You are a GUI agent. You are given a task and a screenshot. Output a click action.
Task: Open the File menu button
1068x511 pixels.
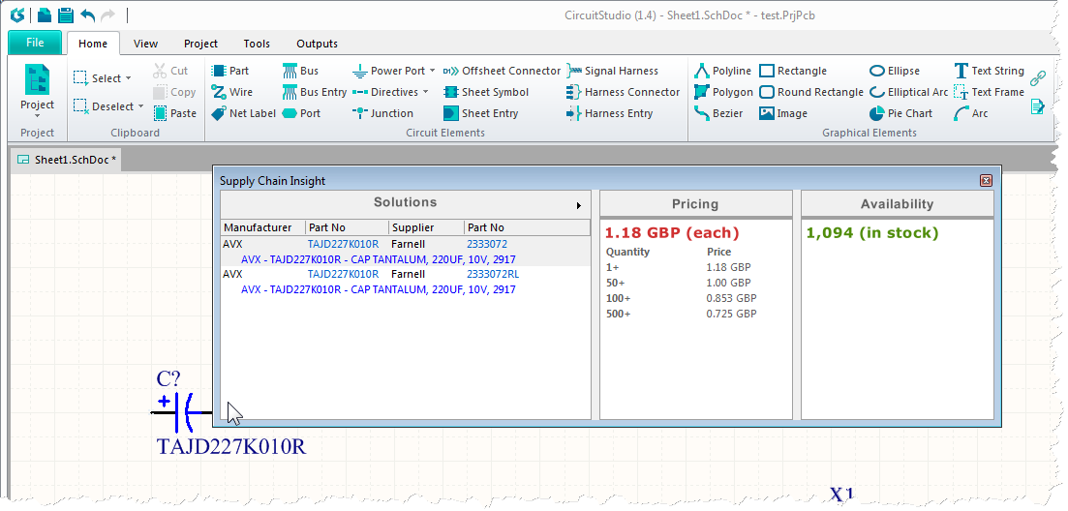coord(35,43)
